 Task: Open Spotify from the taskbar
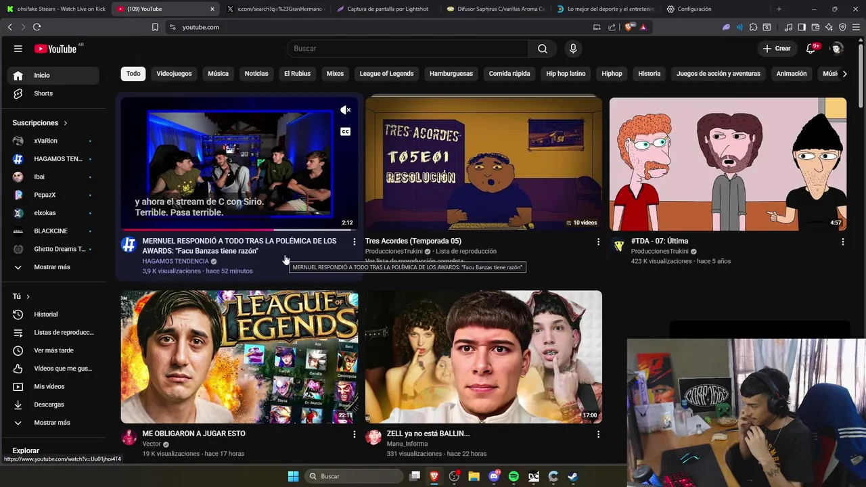514,476
